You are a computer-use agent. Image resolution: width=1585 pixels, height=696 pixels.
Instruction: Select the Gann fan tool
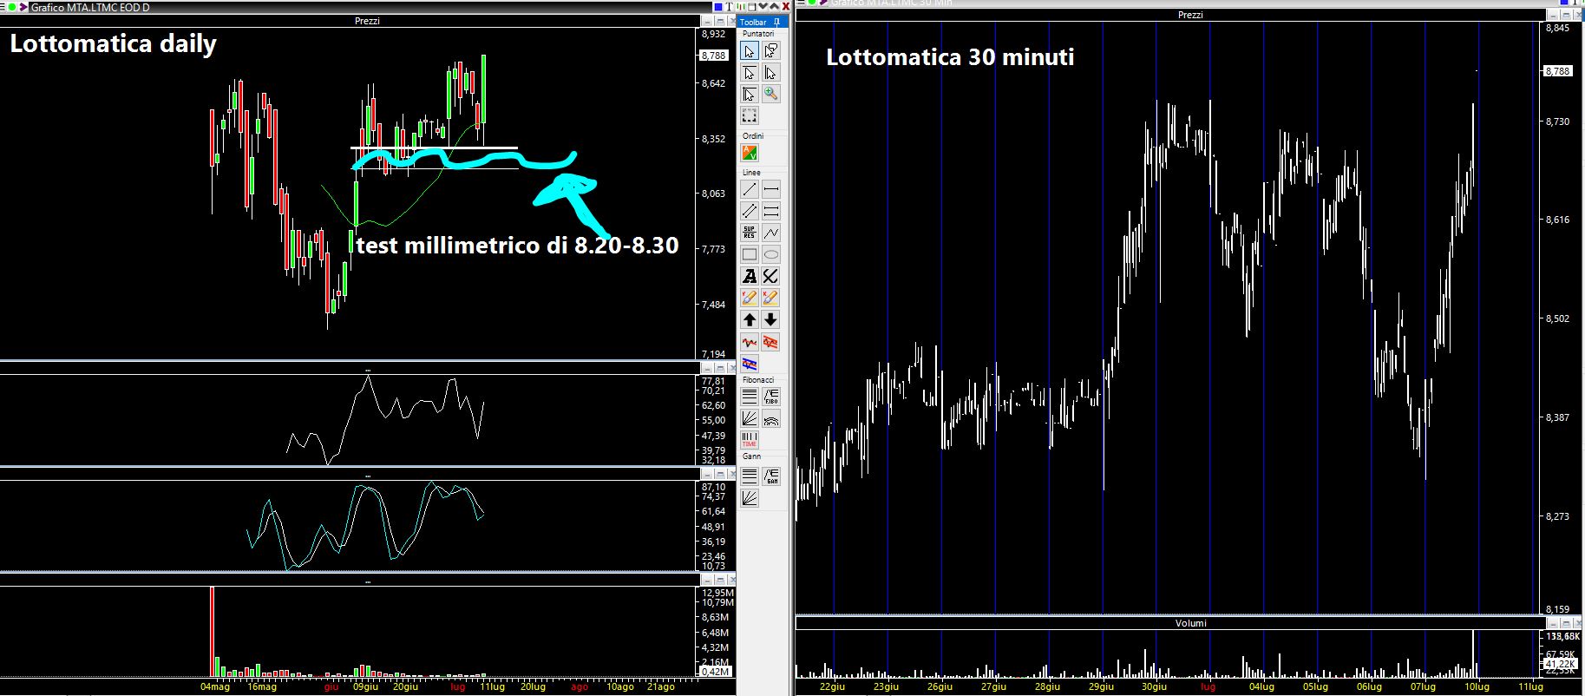click(750, 497)
